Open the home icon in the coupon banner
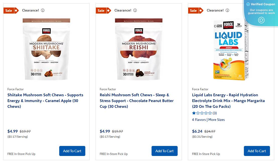The height and width of the screenshot is (165, 278). [x=261, y=20]
